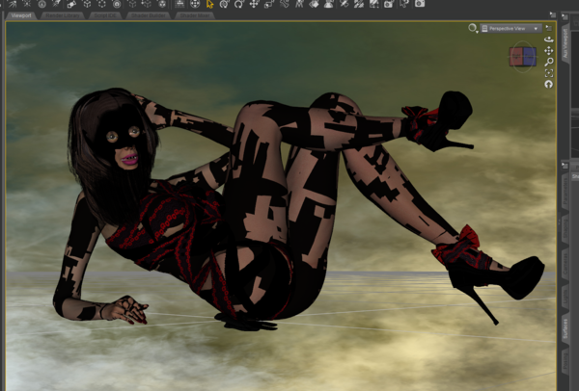Click the blue Front face of the view cube

530,57
